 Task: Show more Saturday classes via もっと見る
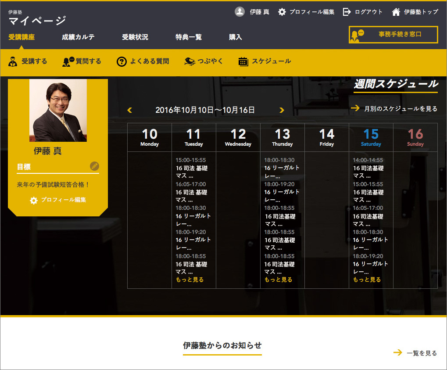pos(367,280)
